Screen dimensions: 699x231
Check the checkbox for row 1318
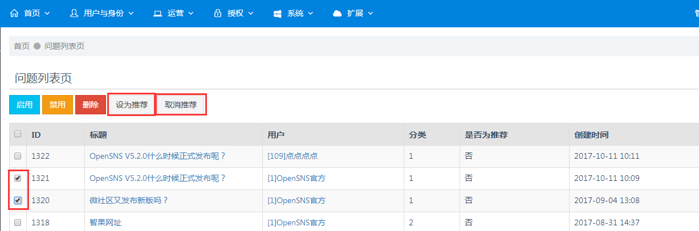pos(18,222)
